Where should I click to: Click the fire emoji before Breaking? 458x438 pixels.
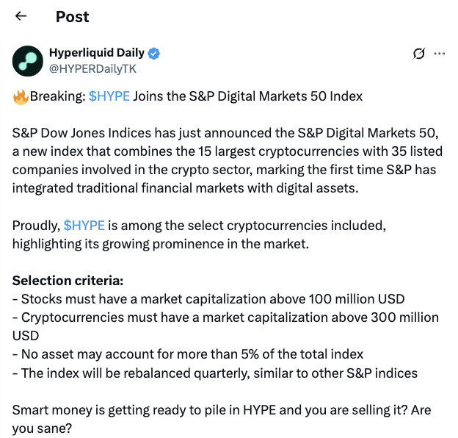tap(21, 96)
